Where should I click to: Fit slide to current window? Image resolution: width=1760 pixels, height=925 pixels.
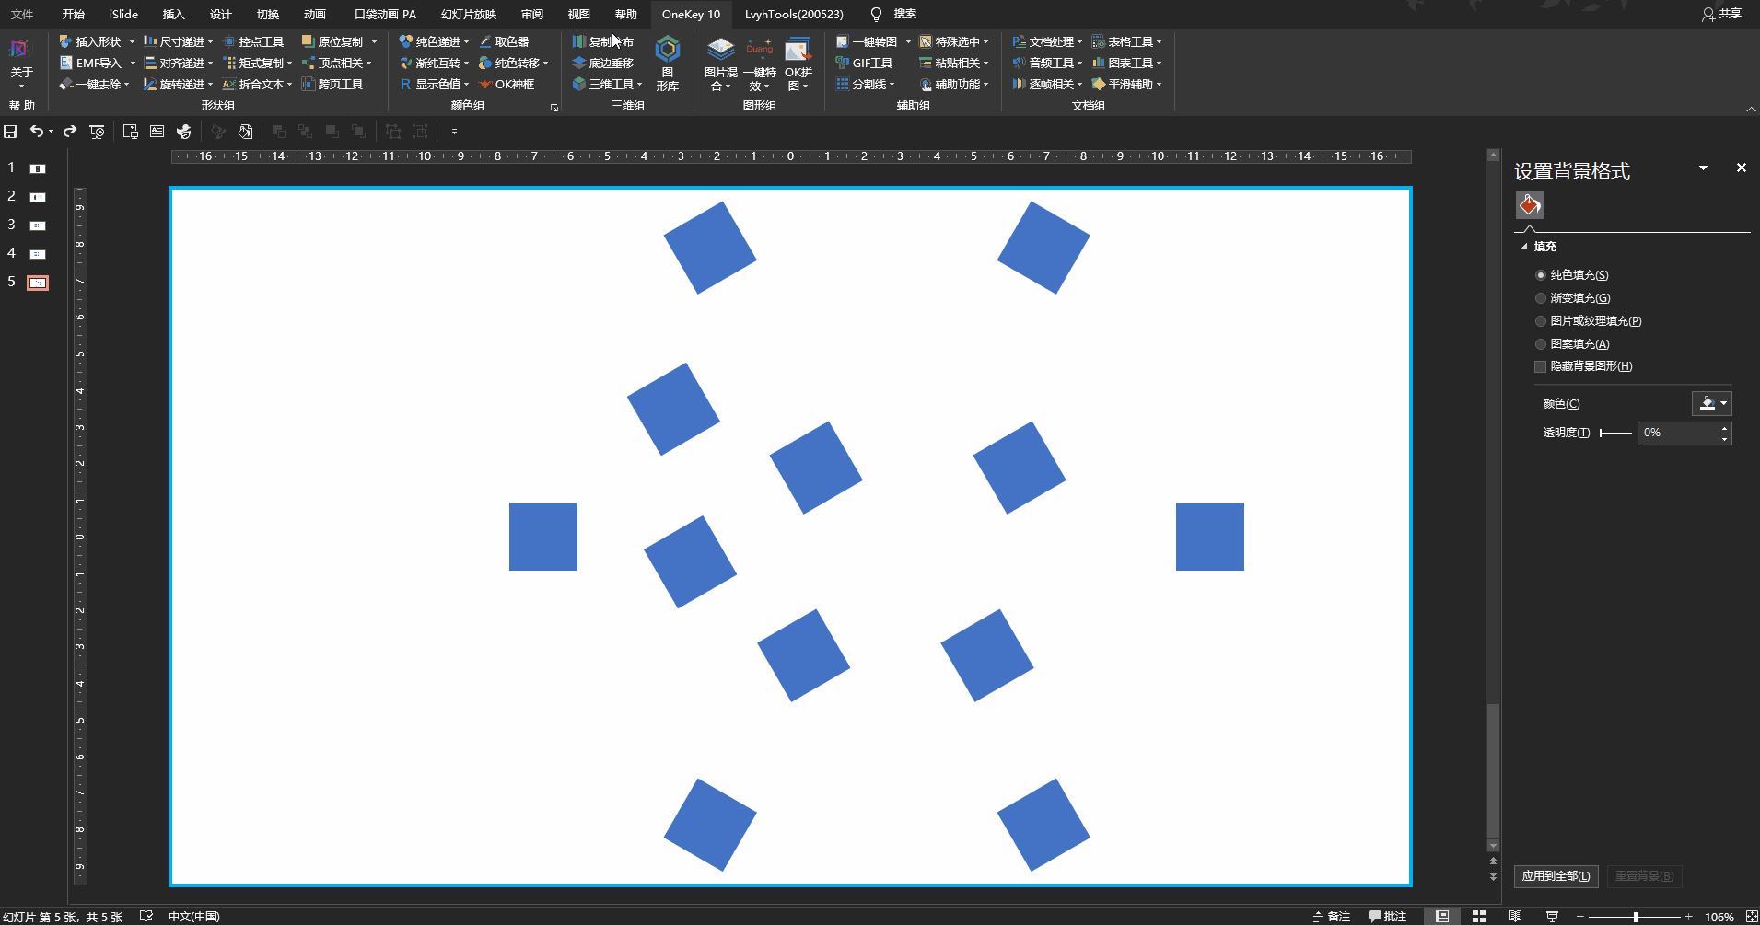(1752, 916)
